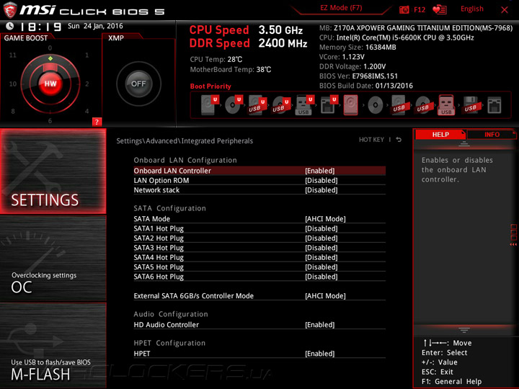Select the UEFI USB hard disk boot icon
This screenshot has height=389, width=519.
click(257, 105)
